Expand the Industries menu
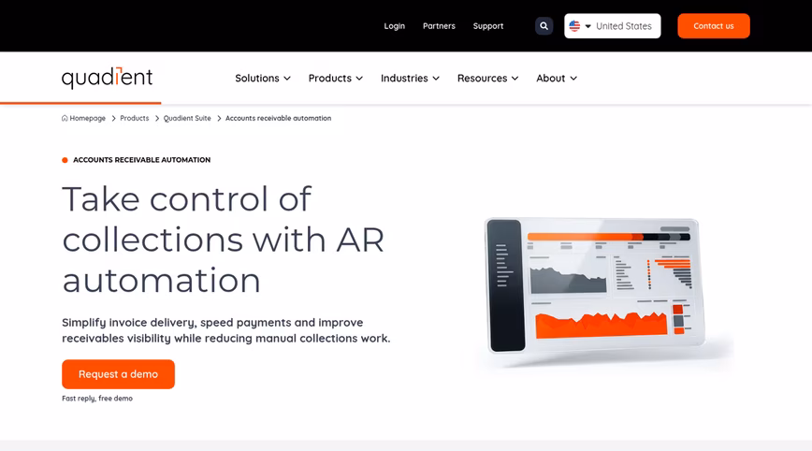The image size is (812, 451). 410,79
